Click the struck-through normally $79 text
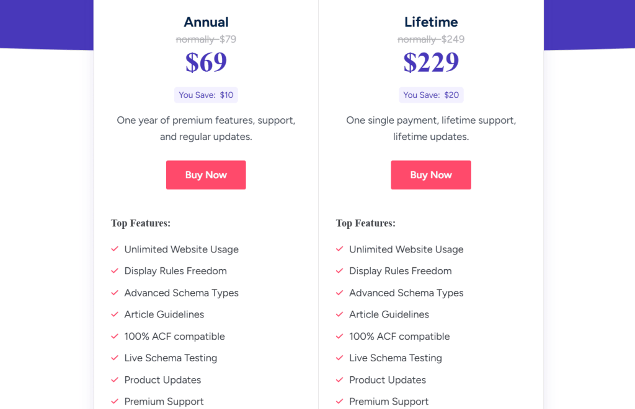This screenshot has width=635, height=409. [x=206, y=40]
